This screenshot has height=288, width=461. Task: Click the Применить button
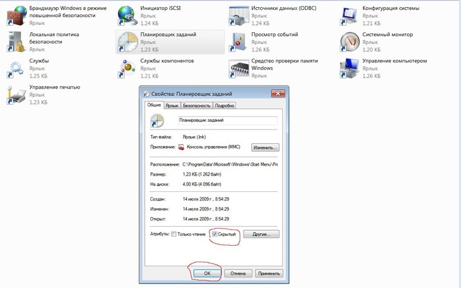click(269, 274)
